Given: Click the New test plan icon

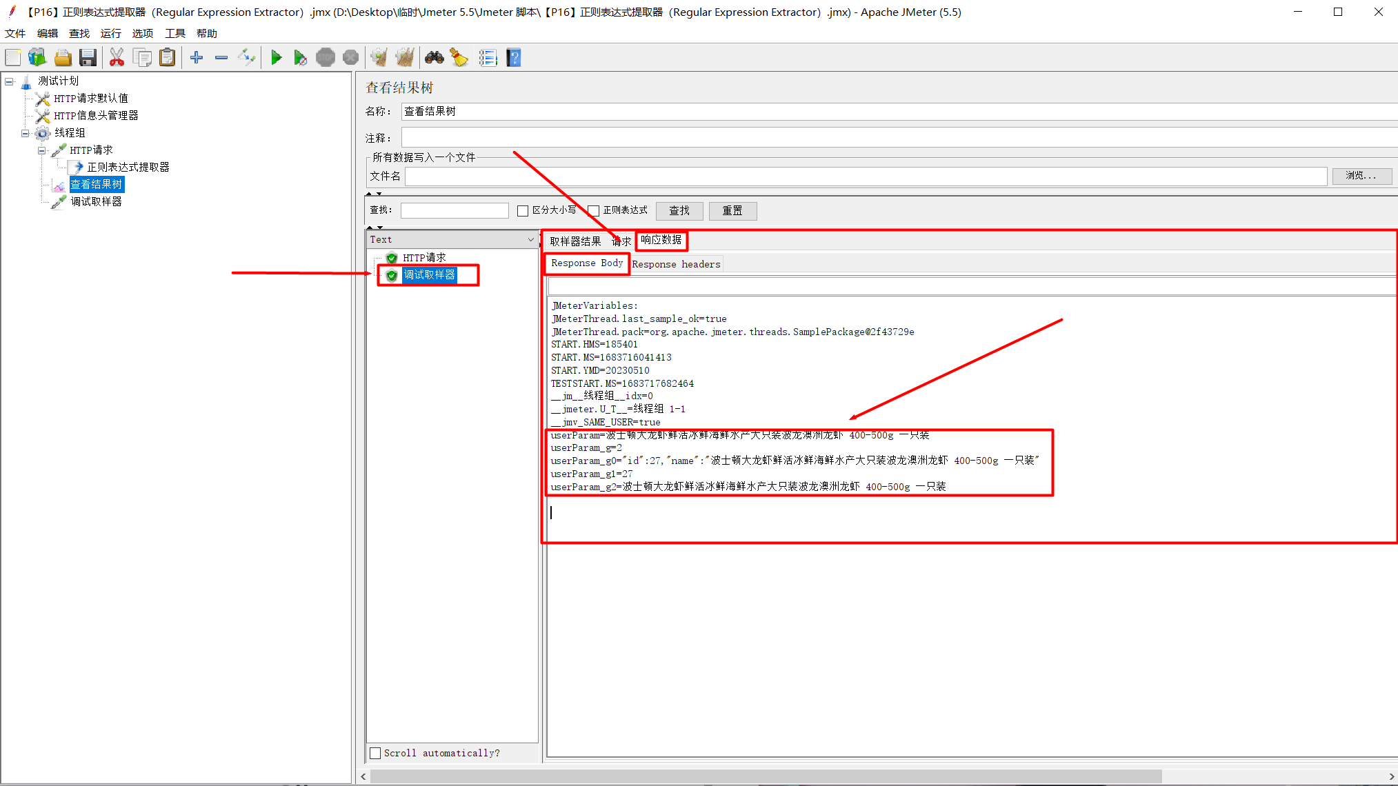Looking at the screenshot, I should (13, 58).
